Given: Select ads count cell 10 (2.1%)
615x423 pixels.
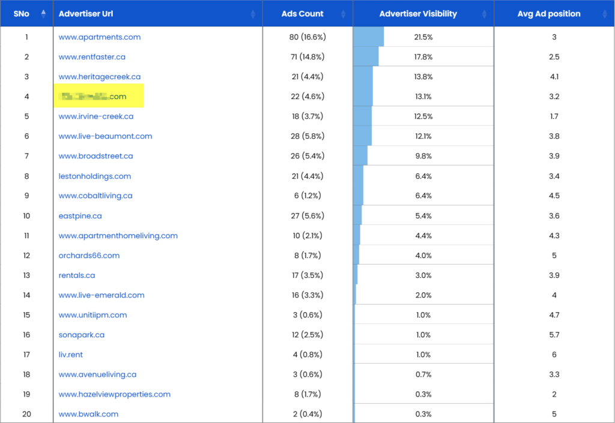Looking at the screenshot, I should 307,236.
